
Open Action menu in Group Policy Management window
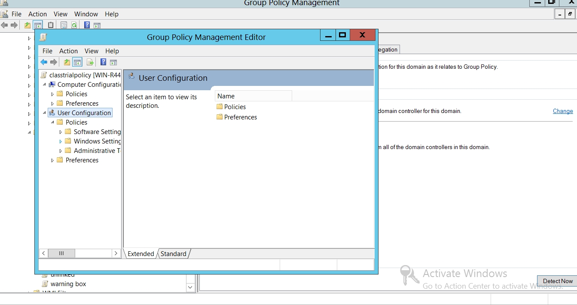[x=37, y=14]
